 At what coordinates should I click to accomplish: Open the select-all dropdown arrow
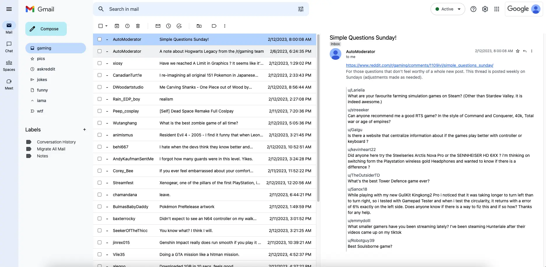[106, 26]
